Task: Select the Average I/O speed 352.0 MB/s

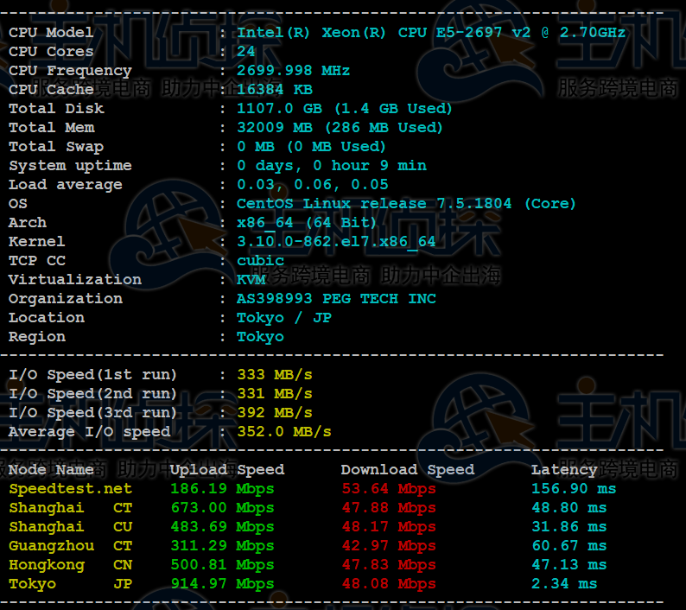Action: coord(284,432)
